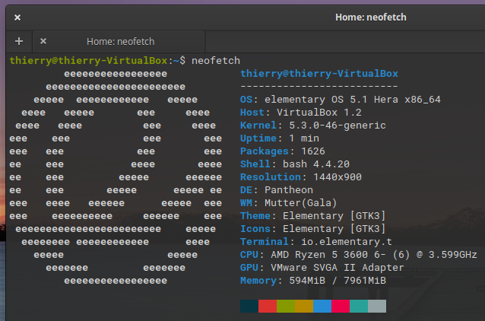The width and height of the screenshot is (485, 321).
Task: Click the Kernel version line
Action: pyautogui.click(x=312, y=126)
